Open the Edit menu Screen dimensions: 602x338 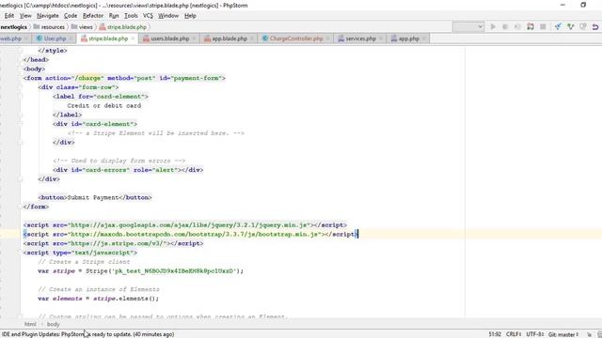[x=9, y=16]
